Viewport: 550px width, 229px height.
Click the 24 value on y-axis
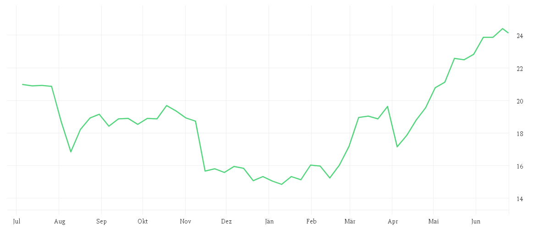click(x=520, y=36)
